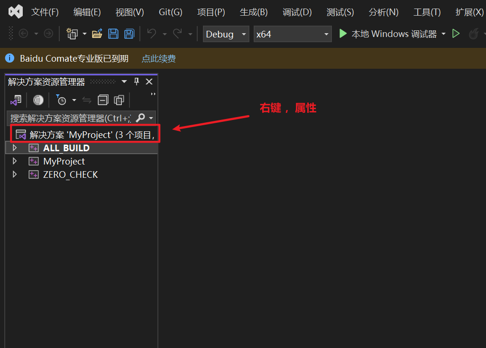
Task: Open the Git(G) menu
Action: (171, 12)
